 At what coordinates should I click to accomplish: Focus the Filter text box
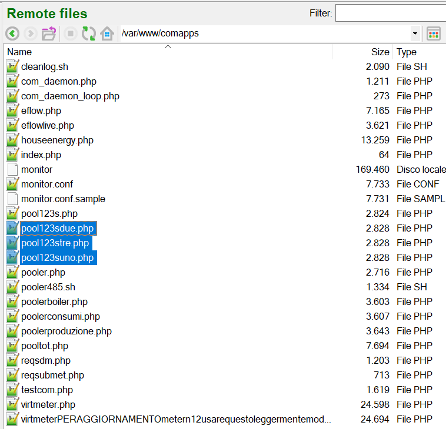click(x=391, y=13)
